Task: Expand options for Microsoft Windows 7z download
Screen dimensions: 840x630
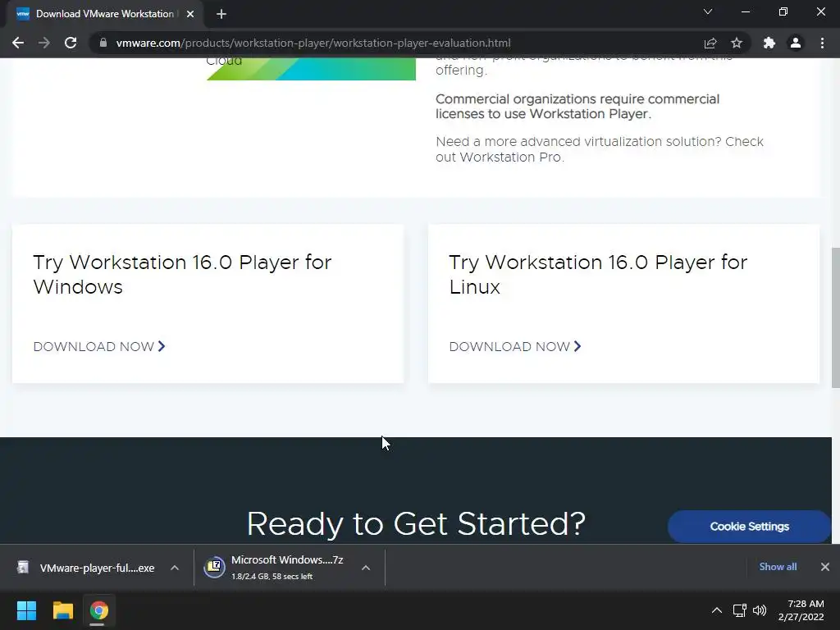Action: (366, 568)
